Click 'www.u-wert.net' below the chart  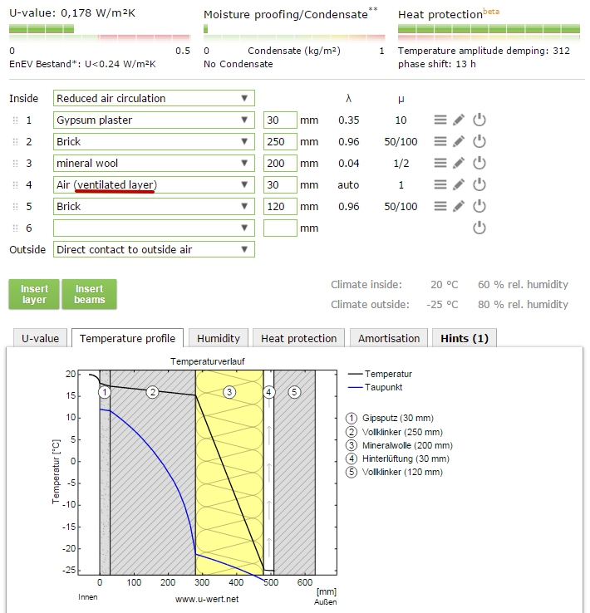click(x=207, y=599)
